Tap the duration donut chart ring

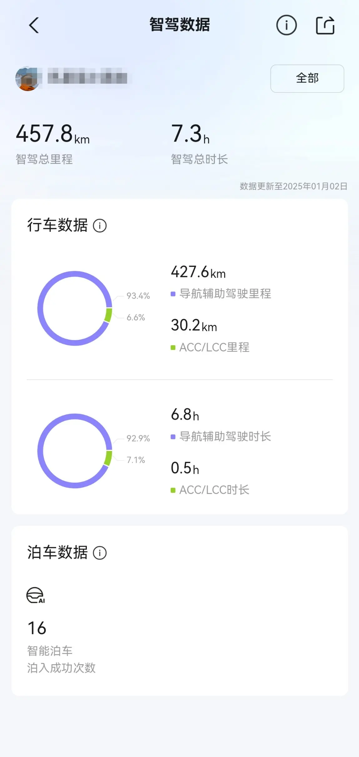click(x=39, y=451)
